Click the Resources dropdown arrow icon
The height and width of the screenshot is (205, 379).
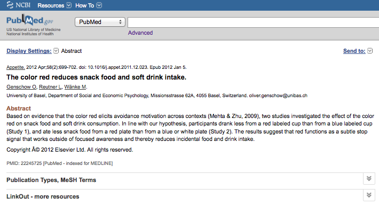69,5
